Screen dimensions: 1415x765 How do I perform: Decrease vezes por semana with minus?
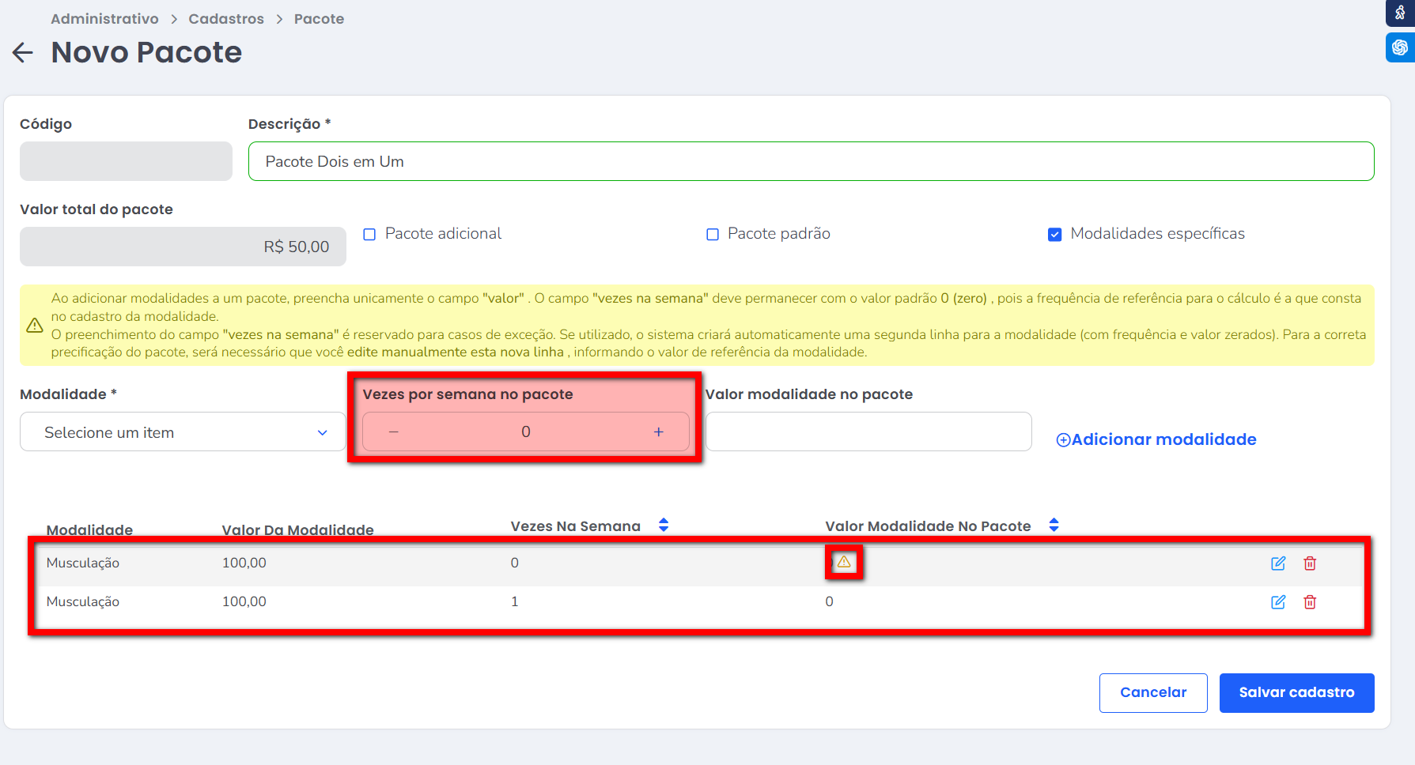[x=394, y=432]
